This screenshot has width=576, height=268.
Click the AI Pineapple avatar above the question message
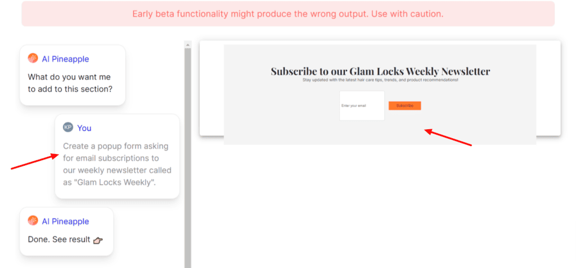(x=33, y=58)
